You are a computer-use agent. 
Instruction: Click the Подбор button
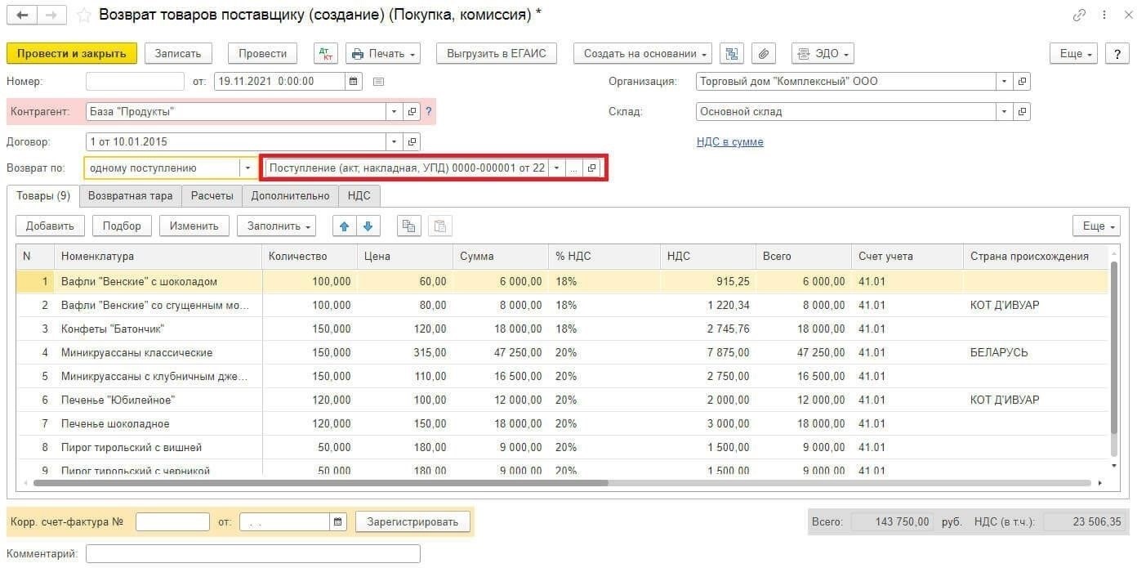coord(123,226)
